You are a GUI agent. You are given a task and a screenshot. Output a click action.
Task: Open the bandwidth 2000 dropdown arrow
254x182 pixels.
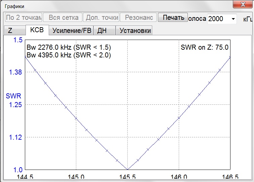point(233,19)
